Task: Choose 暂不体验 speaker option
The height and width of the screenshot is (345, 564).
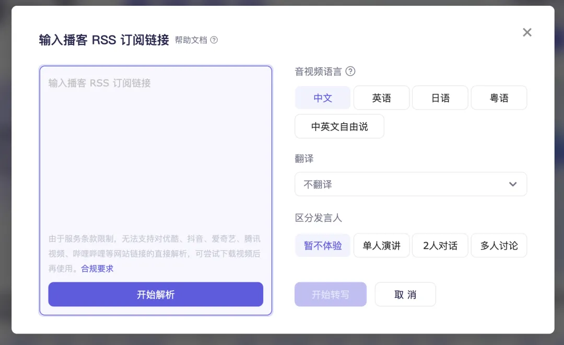Action: pos(323,245)
